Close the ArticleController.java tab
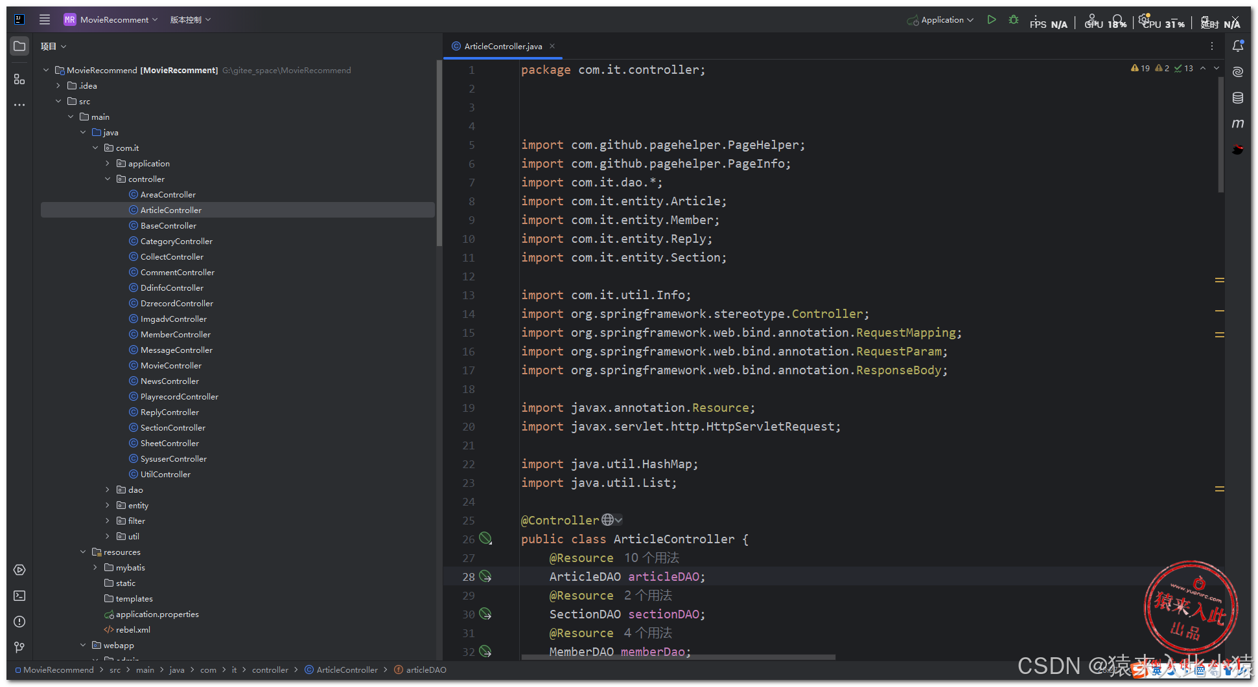1258x687 pixels. click(552, 46)
